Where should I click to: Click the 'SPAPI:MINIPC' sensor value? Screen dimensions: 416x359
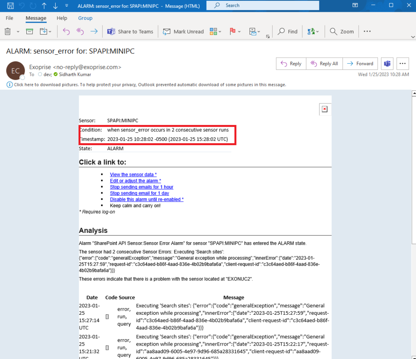(x=123, y=120)
